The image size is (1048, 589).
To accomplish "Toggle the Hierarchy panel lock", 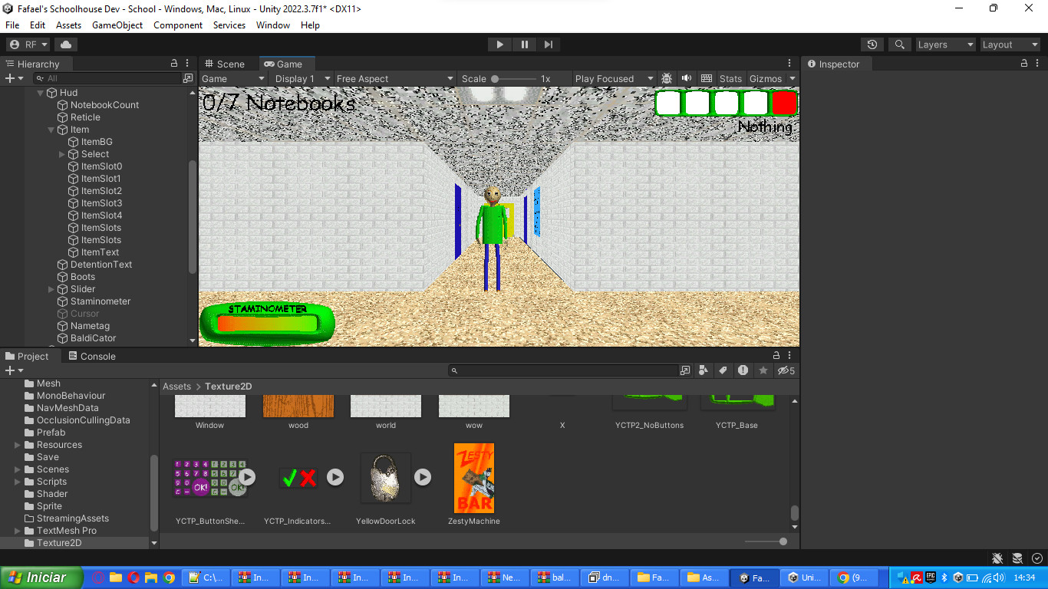I will point(174,64).
